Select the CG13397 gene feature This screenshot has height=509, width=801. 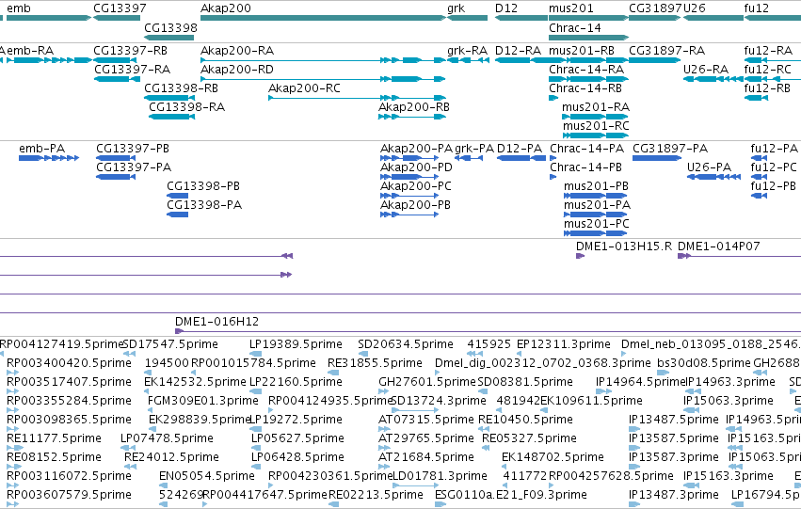[117, 18]
